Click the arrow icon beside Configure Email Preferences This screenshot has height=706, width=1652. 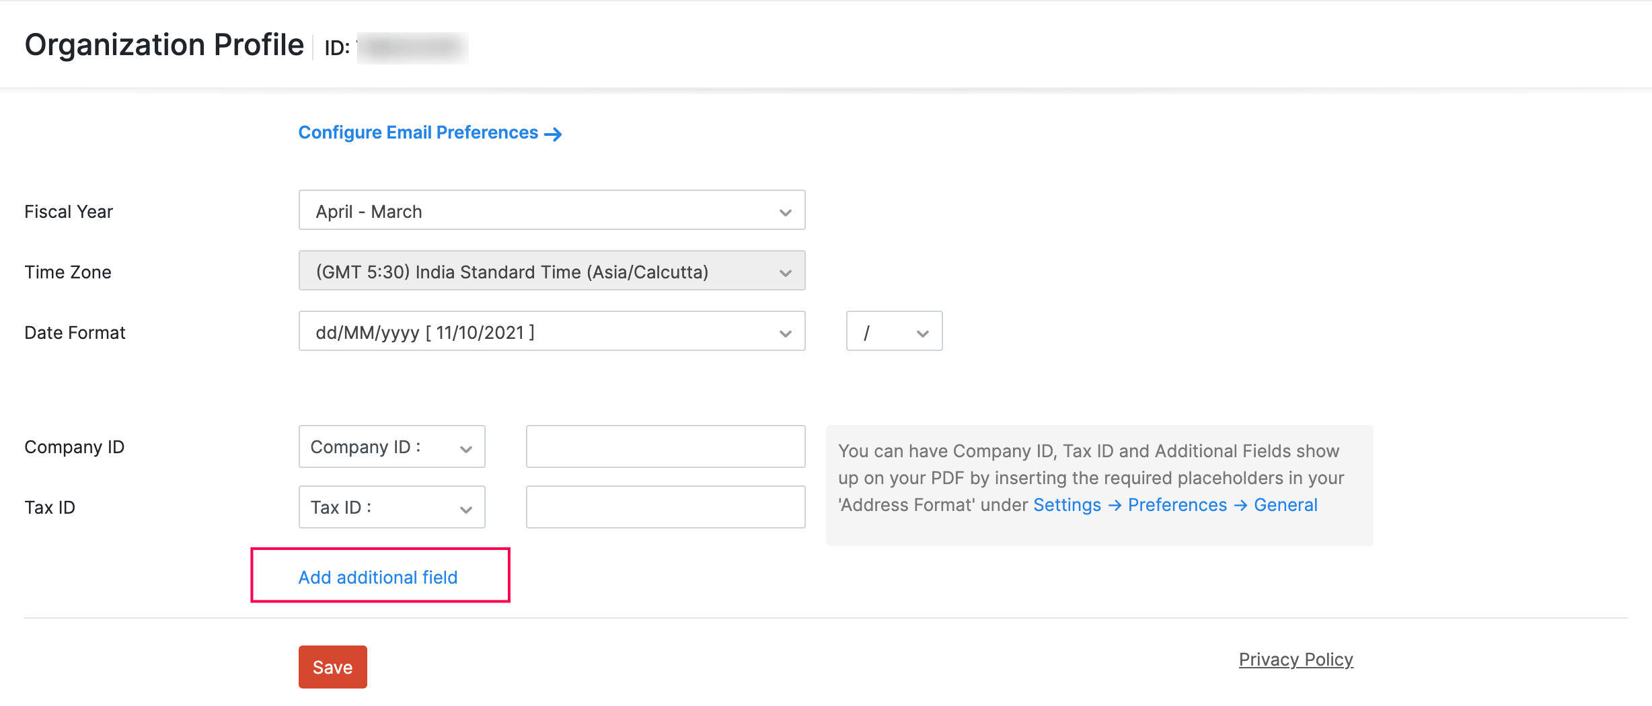pos(553,134)
